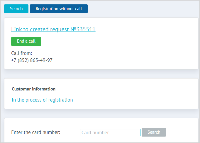Viewport: 200px width, 143px height.
Task: Switch to registration without a call
Action: click(x=59, y=9)
